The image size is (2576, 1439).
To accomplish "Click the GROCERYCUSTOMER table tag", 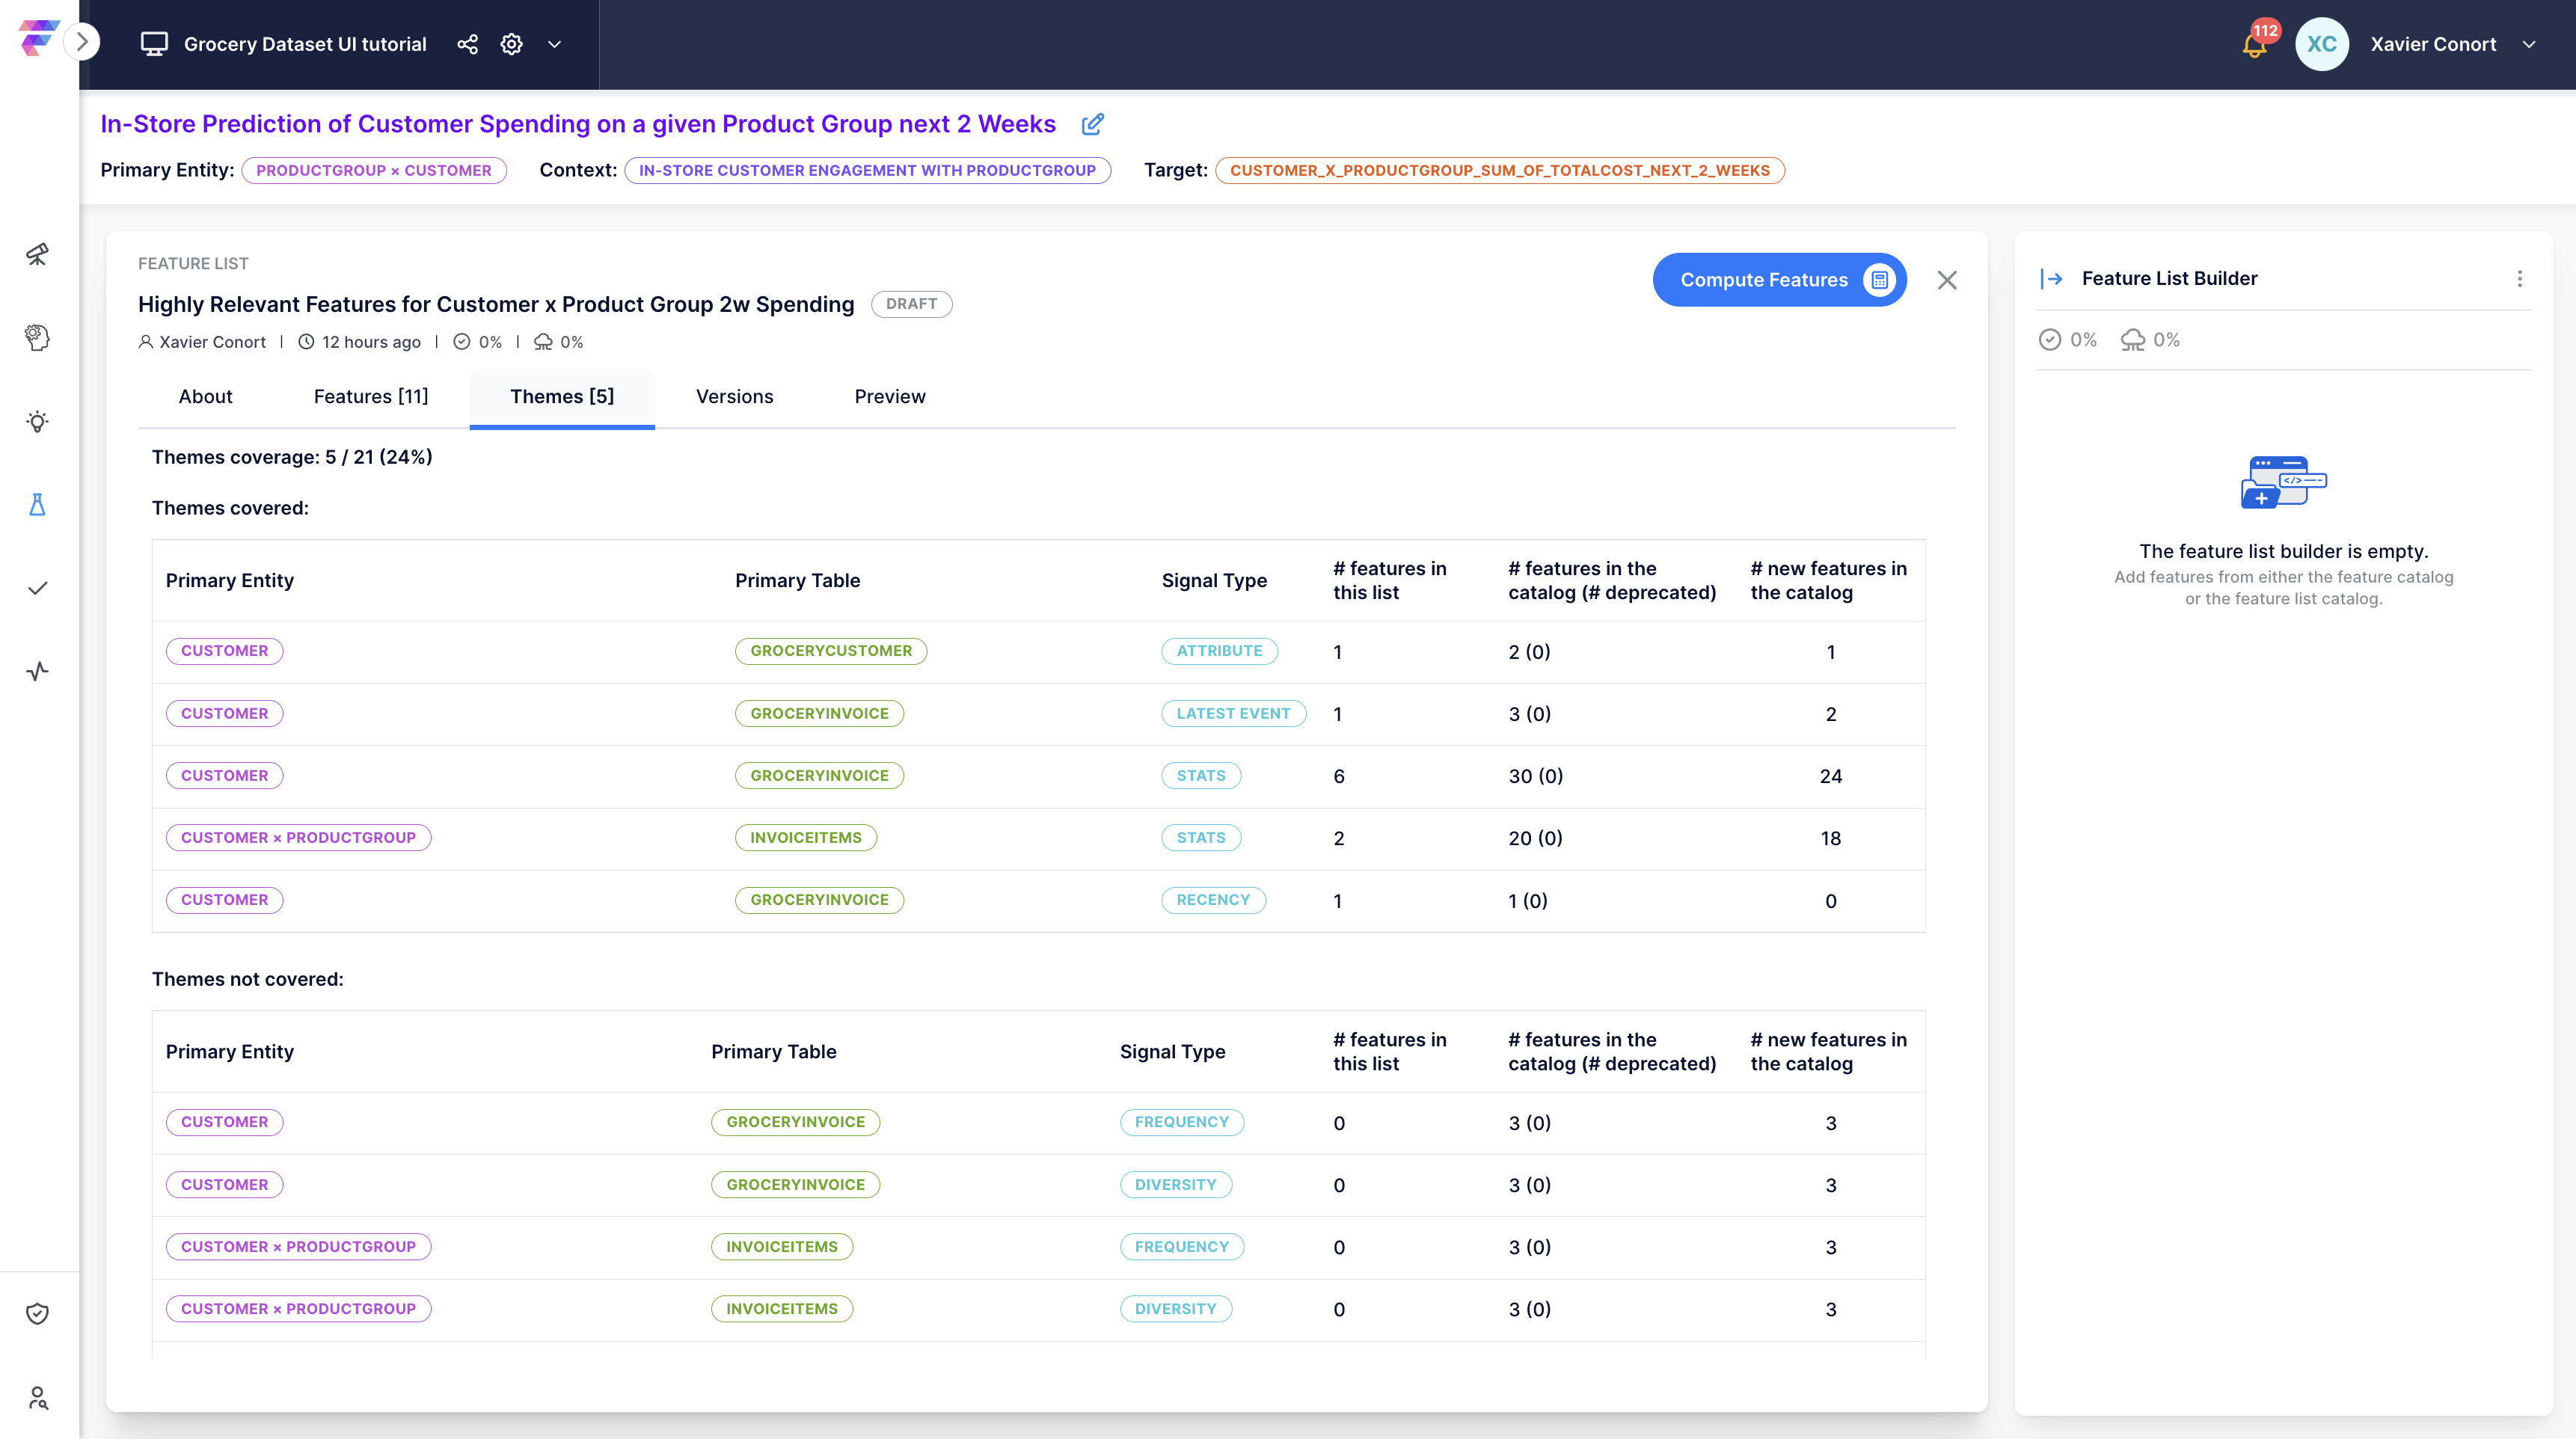I will click(x=831, y=651).
